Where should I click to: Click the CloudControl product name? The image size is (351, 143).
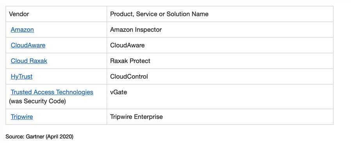click(129, 77)
